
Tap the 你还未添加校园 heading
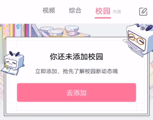click(76, 57)
